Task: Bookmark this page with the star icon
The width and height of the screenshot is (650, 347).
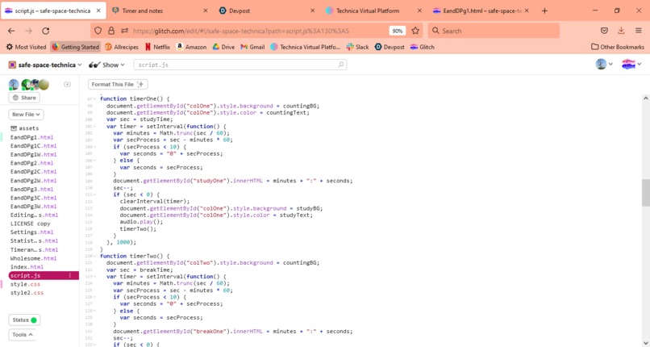Action: [x=415, y=31]
